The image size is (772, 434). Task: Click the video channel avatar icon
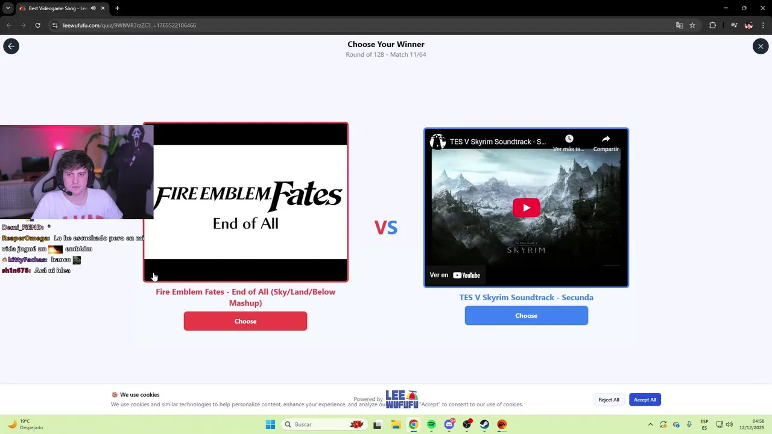pos(438,142)
